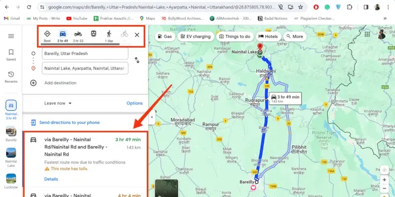Select the 4 hr 4 min alternate route
Viewport: 395px width, 197px height.
pos(85,193)
